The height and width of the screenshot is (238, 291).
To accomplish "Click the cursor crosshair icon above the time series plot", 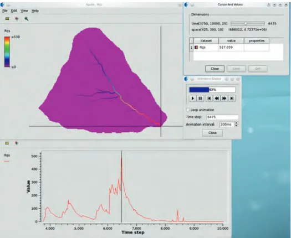I will click(x=16, y=143).
